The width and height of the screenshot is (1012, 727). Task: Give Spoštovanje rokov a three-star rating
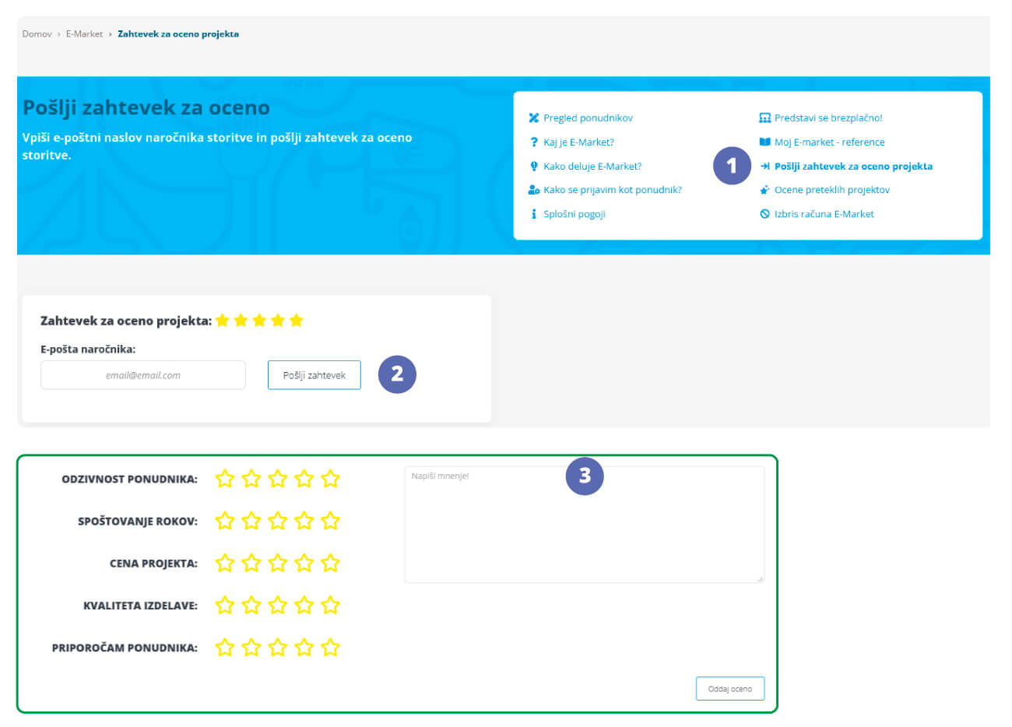pyautogui.click(x=278, y=521)
